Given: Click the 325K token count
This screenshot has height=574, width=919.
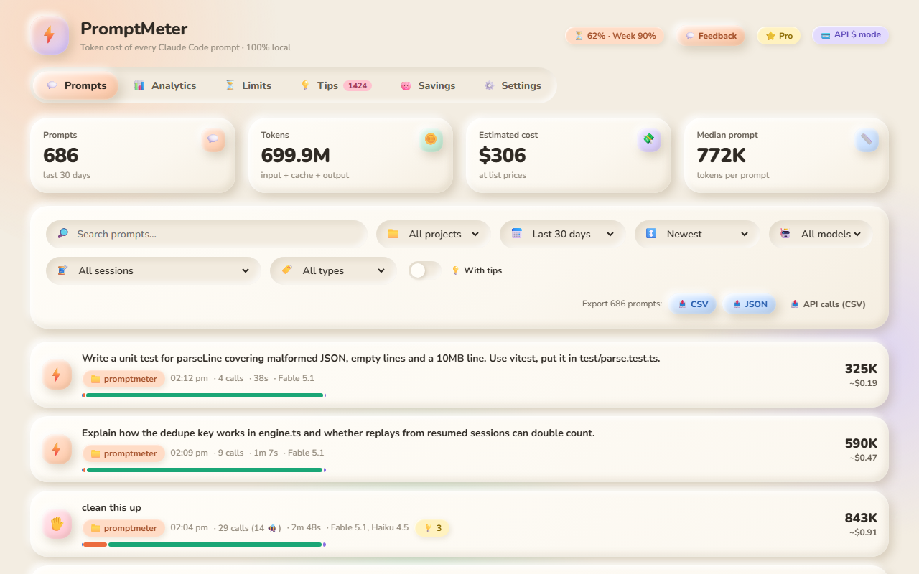Looking at the screenshot, I should click(x=861, y=369).
